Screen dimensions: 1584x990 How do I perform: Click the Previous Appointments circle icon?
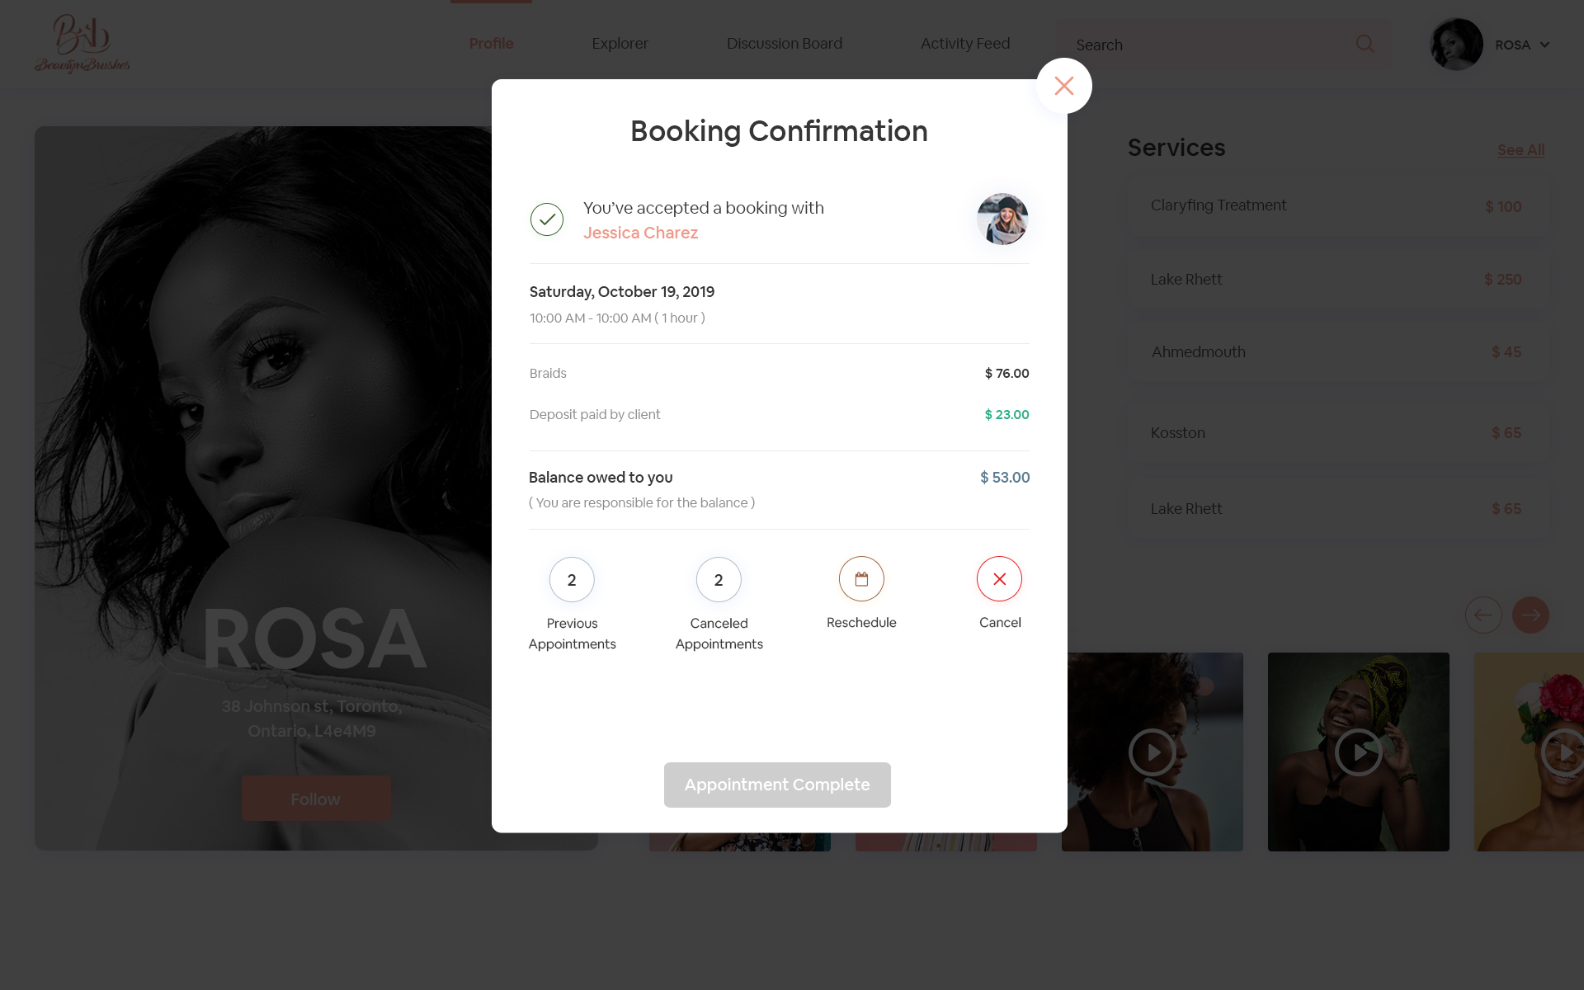click(572, 578)
